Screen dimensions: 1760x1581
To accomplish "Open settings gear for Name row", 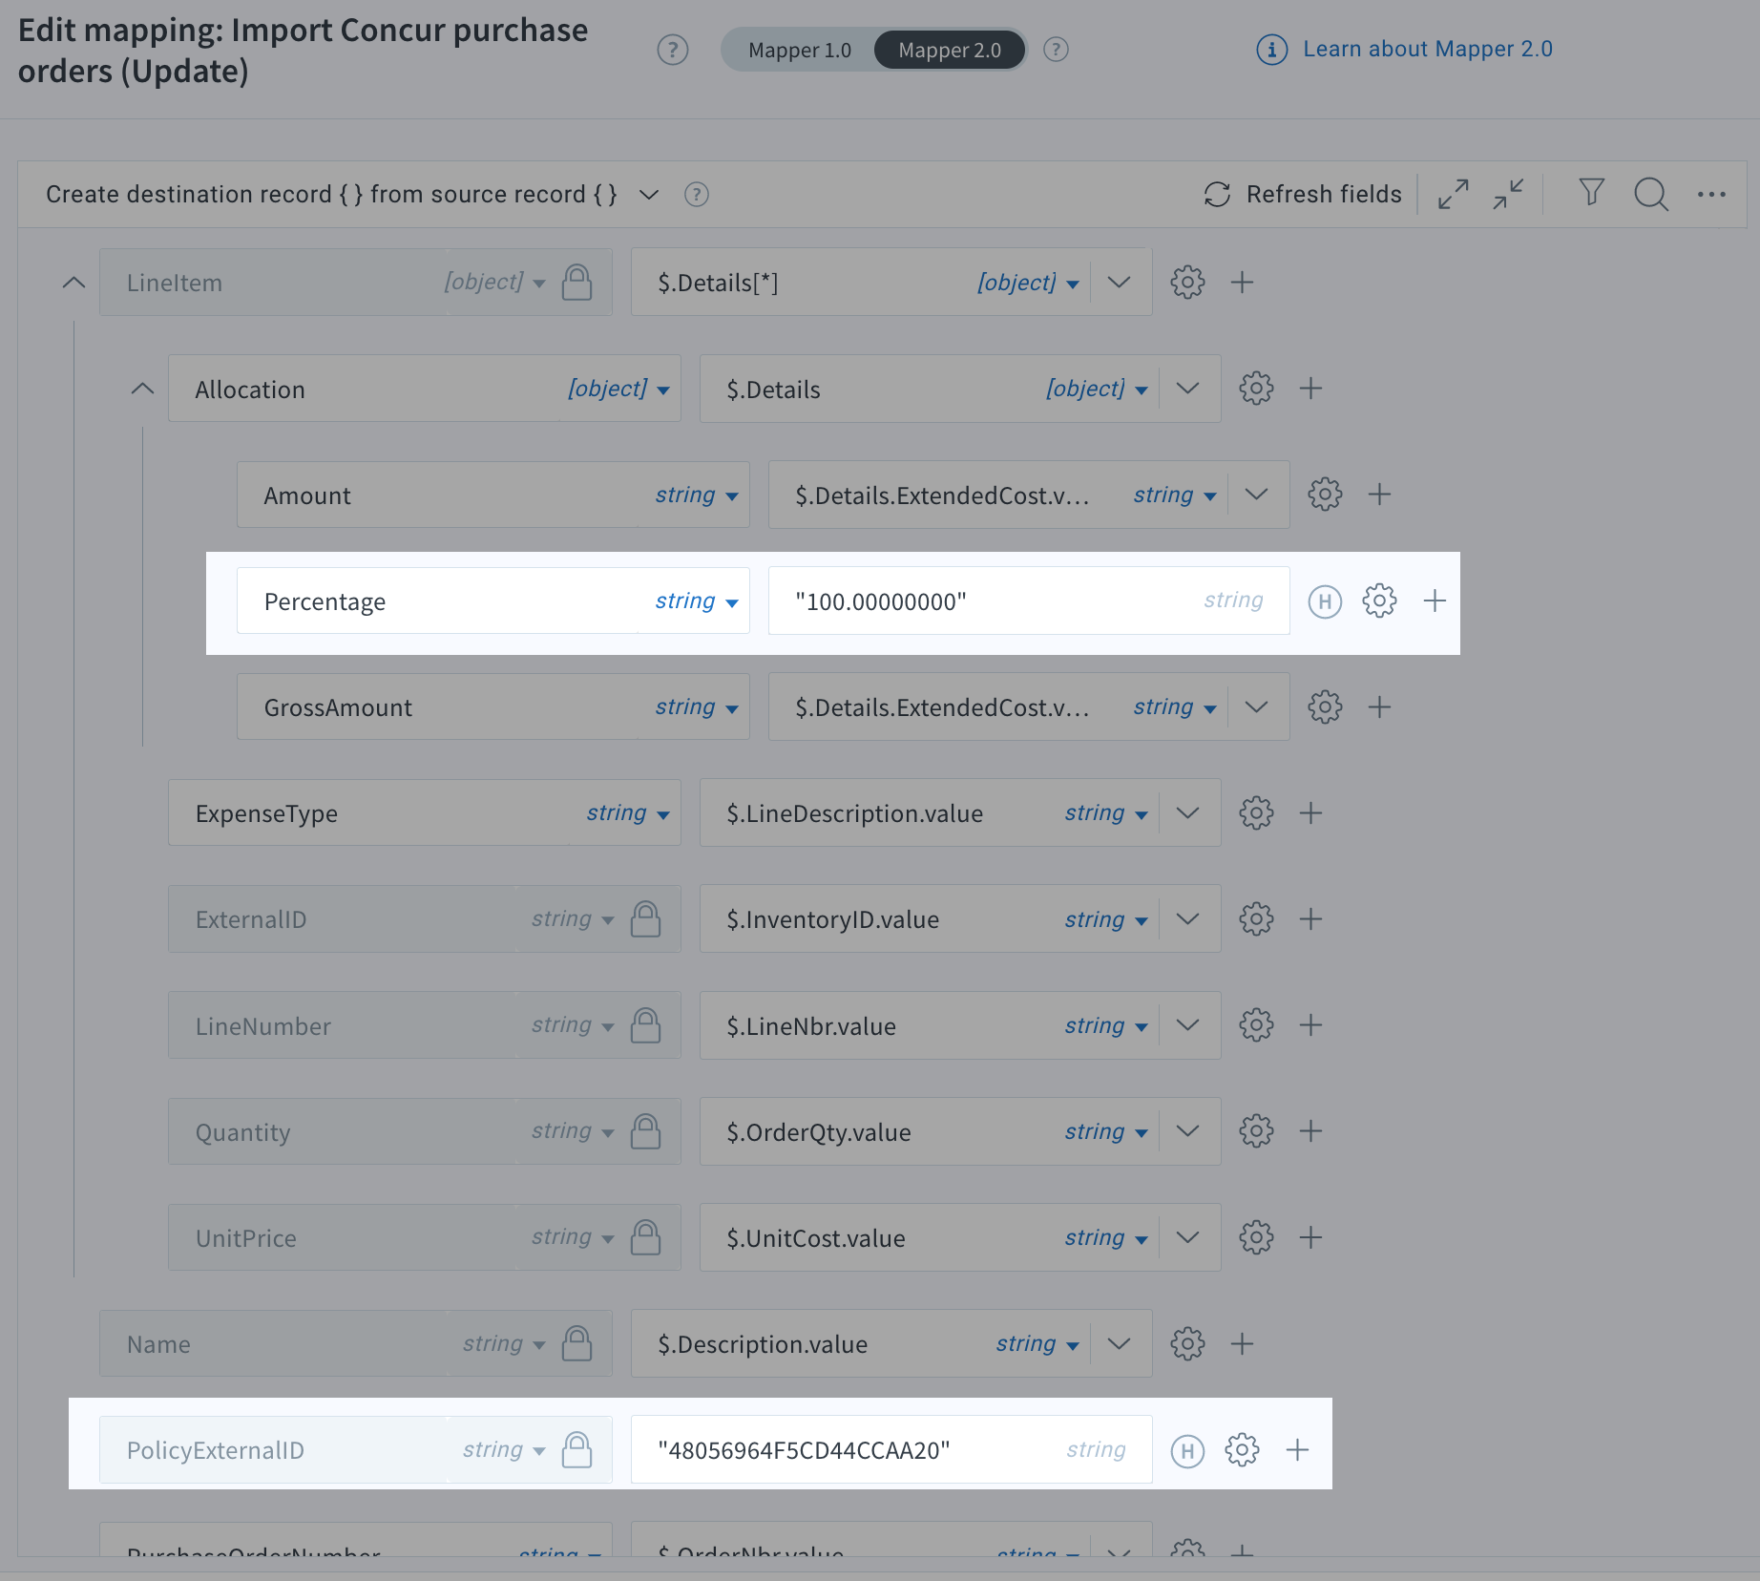I will pos(1187,1344).
